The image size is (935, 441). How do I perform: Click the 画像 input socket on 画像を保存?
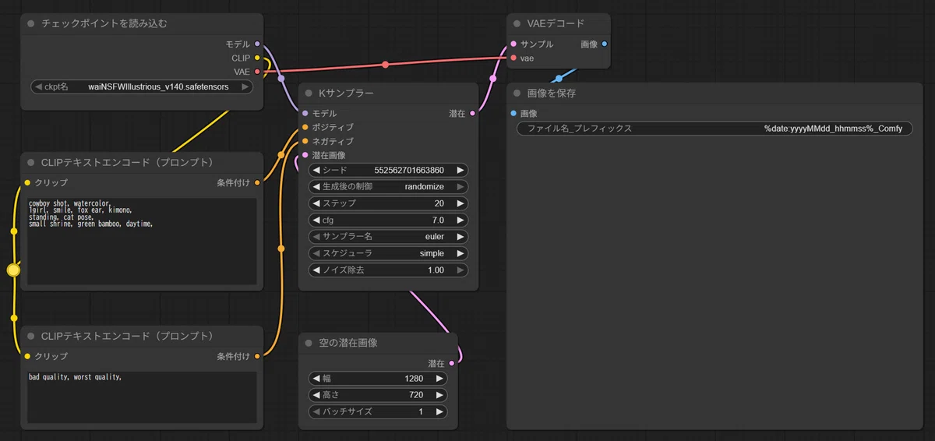coord(513,114)
